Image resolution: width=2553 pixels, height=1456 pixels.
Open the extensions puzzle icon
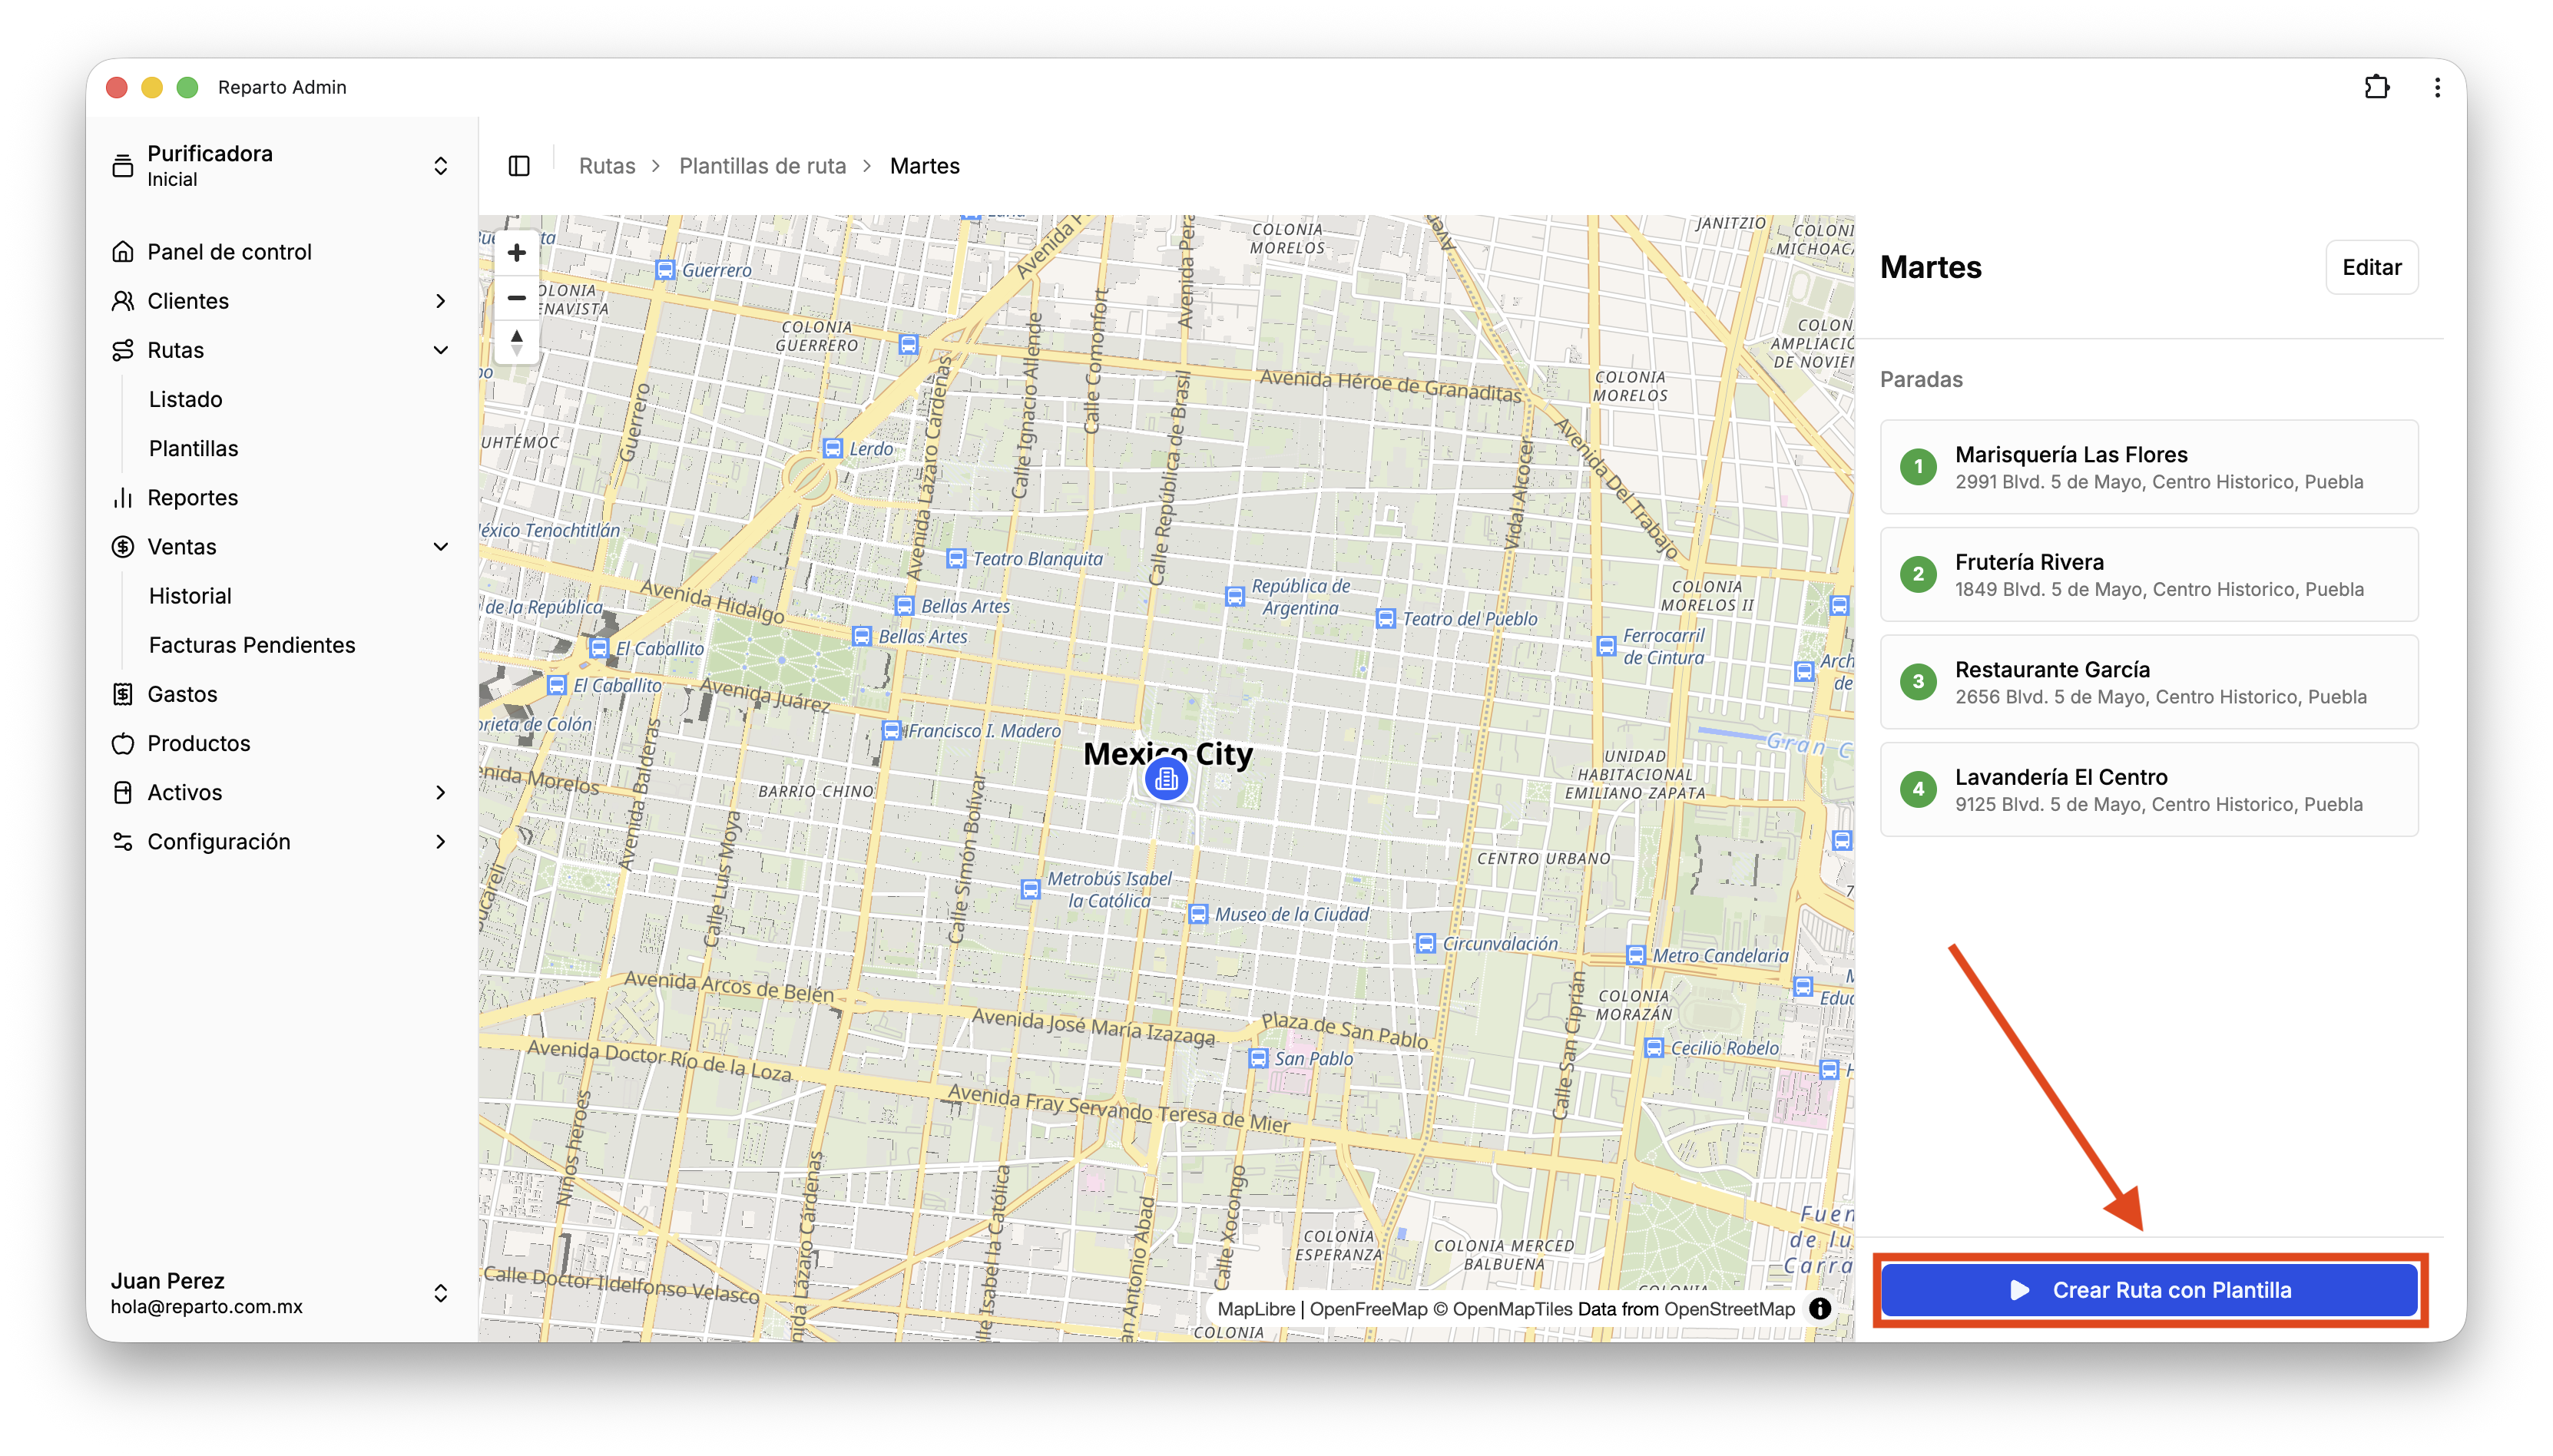[x=2377, y=87]
